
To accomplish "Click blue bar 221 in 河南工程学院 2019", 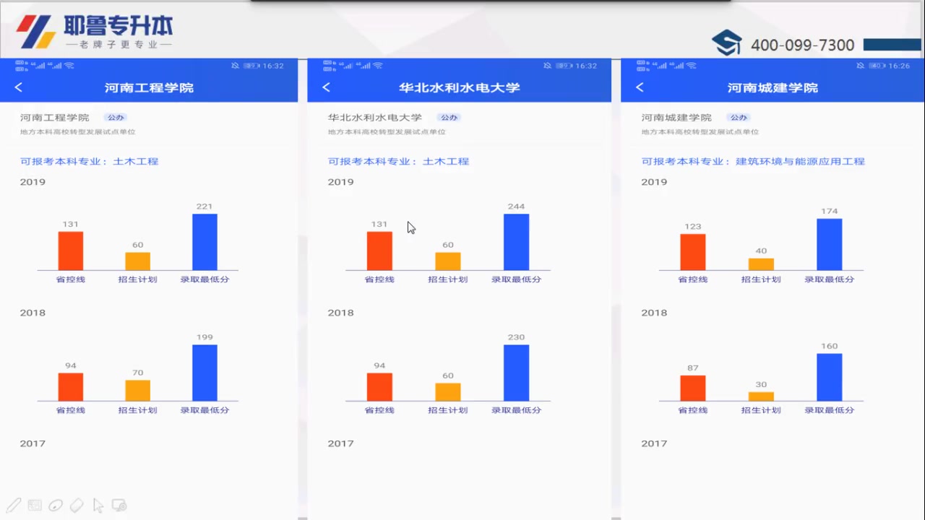I will pyautogui.click(x=205, y=242).
